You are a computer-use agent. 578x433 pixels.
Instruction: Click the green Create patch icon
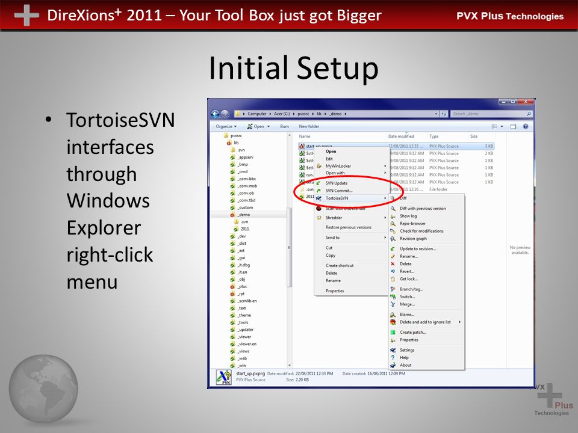[x=393, y=332]
